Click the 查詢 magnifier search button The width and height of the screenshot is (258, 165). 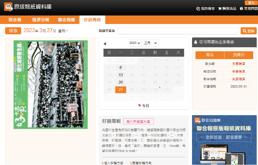point(248,31)
